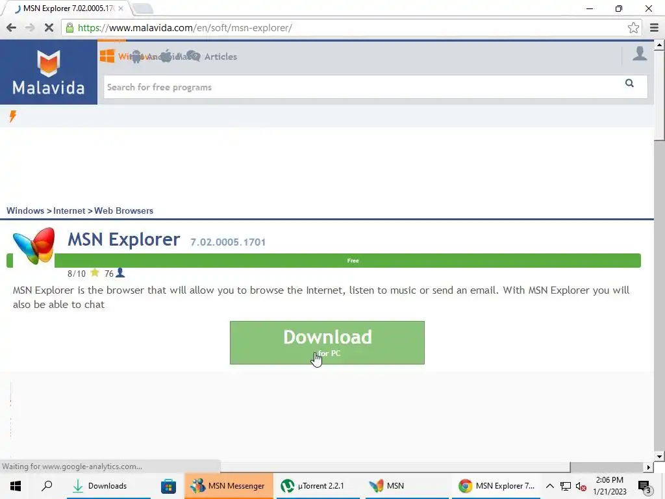Bookmark this page with the star
This screenshot has width=665, height=499.
click(633, 28)
